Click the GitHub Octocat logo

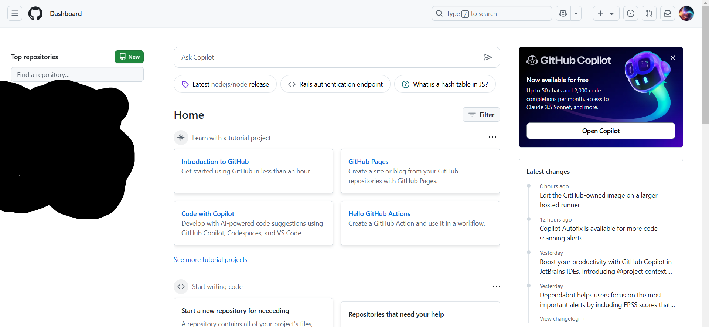pos(35,13)
